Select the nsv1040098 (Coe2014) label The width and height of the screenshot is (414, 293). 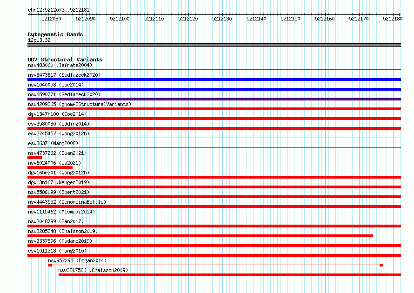[x=56, y=85]
